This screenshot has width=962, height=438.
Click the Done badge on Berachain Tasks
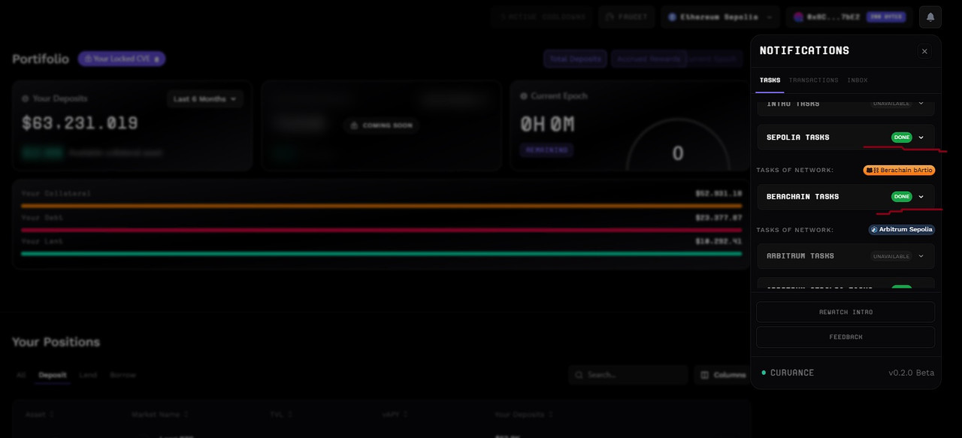coord(901,197)
